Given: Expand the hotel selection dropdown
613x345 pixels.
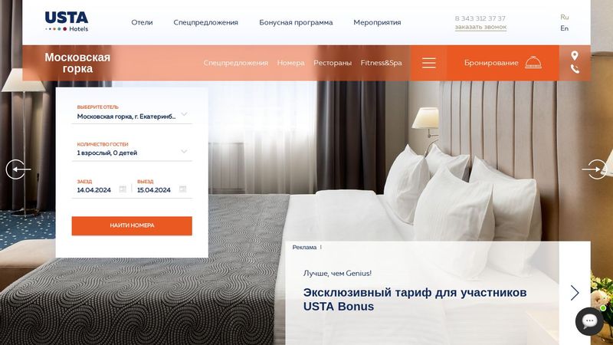Looking at the screenshot, I should [x=184, y=114].
